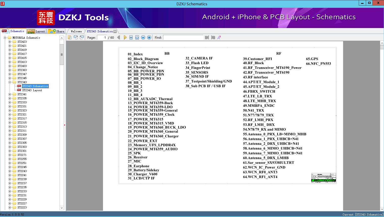Click the tree panel scrollbar thumb
The image size is (384, 217).
pyautogui.click(x=62, y=55)
